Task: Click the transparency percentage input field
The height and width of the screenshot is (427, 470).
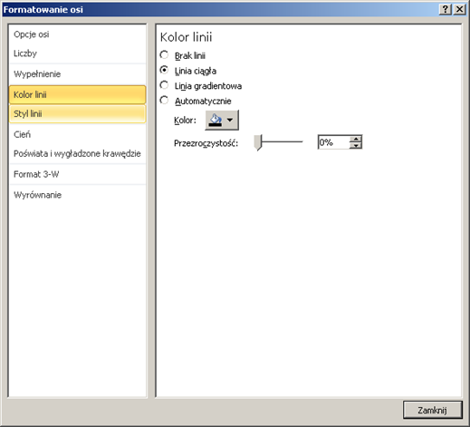Action: (x=334, y=142)
